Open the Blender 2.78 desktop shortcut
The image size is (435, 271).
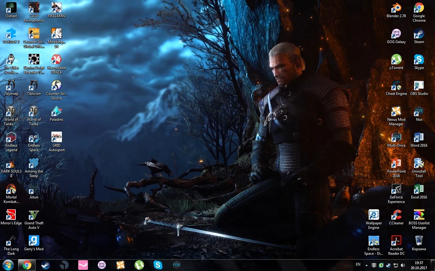click(396, 8)
